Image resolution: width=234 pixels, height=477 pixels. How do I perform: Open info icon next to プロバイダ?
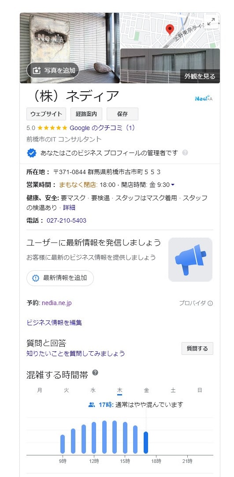click(x=210, y=303)
